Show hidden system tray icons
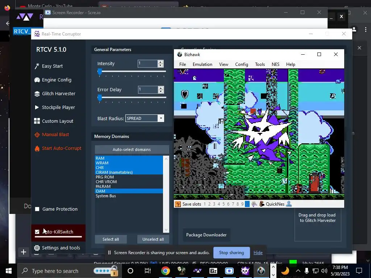This screenshot has height=278, width=371. point(298,271)
